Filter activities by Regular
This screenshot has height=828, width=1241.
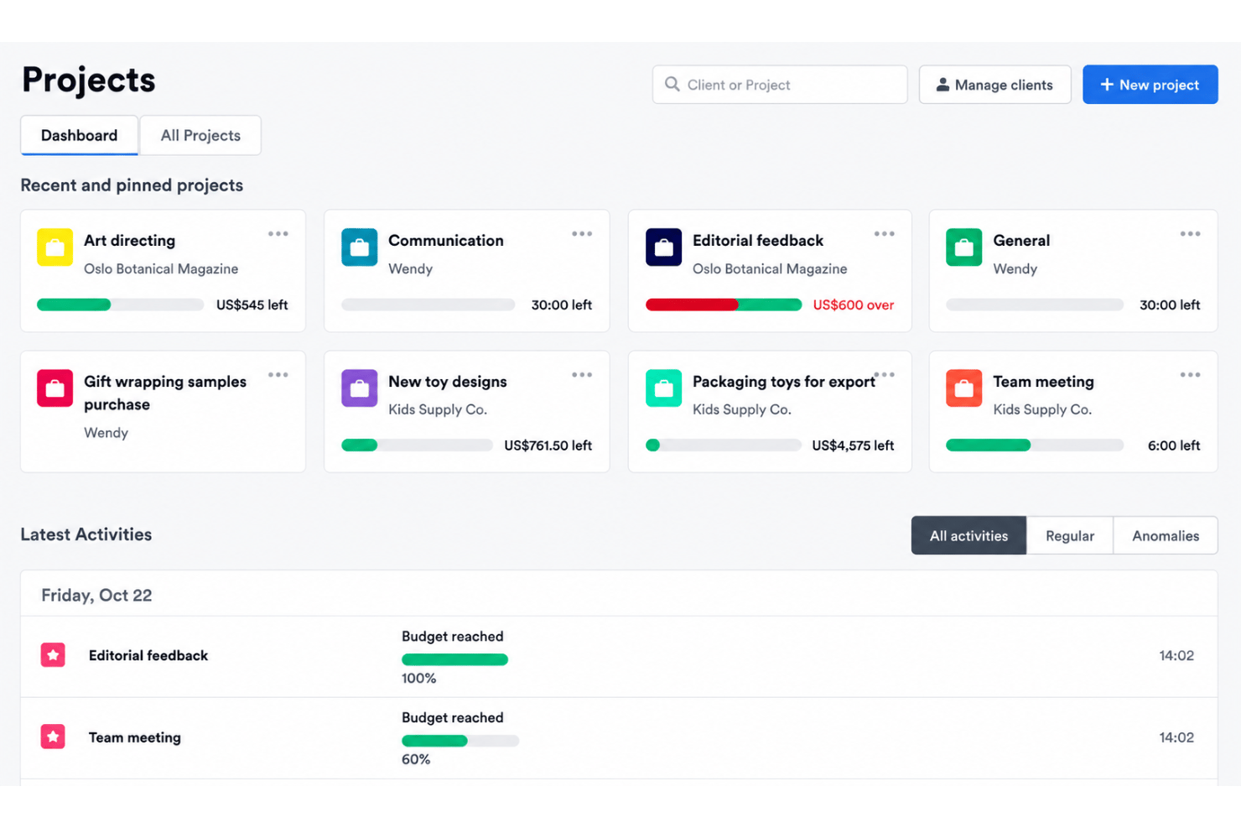[1070, 535]
